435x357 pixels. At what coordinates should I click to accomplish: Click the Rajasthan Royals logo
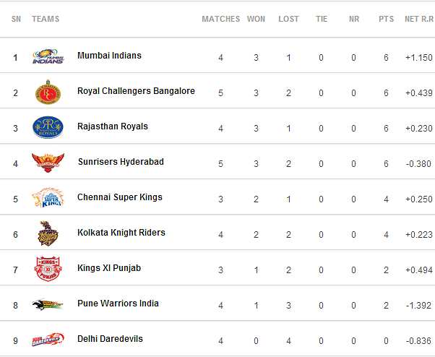[x=48, y=127]
